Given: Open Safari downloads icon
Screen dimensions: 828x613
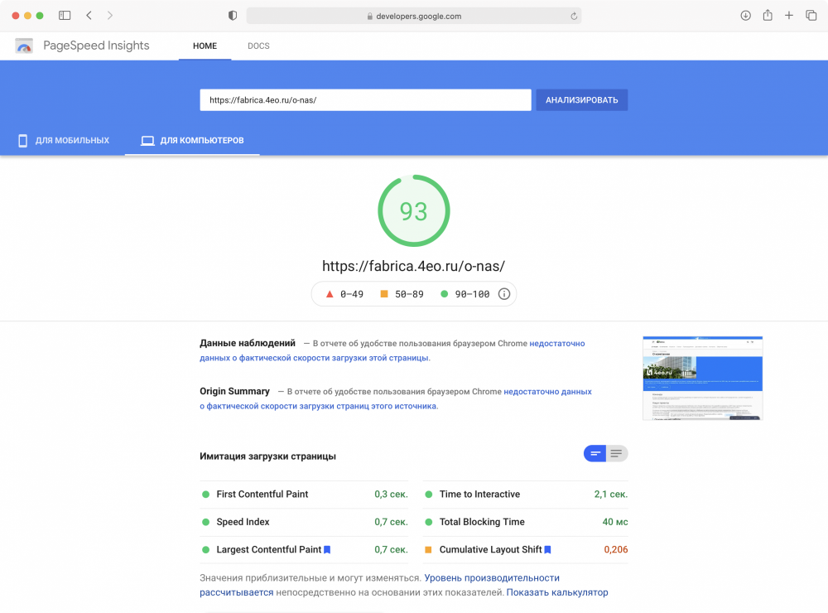Looking at the screenshot, I should 745,15.
